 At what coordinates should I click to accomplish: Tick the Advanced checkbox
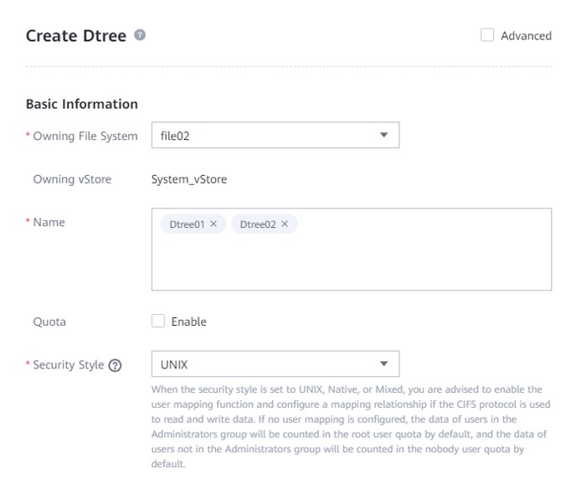point(487,35)
